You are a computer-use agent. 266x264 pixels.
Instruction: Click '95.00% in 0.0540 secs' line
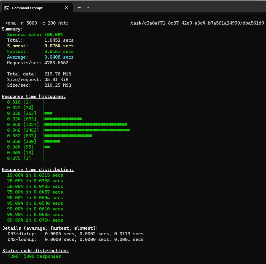click(x=35, y=203)
